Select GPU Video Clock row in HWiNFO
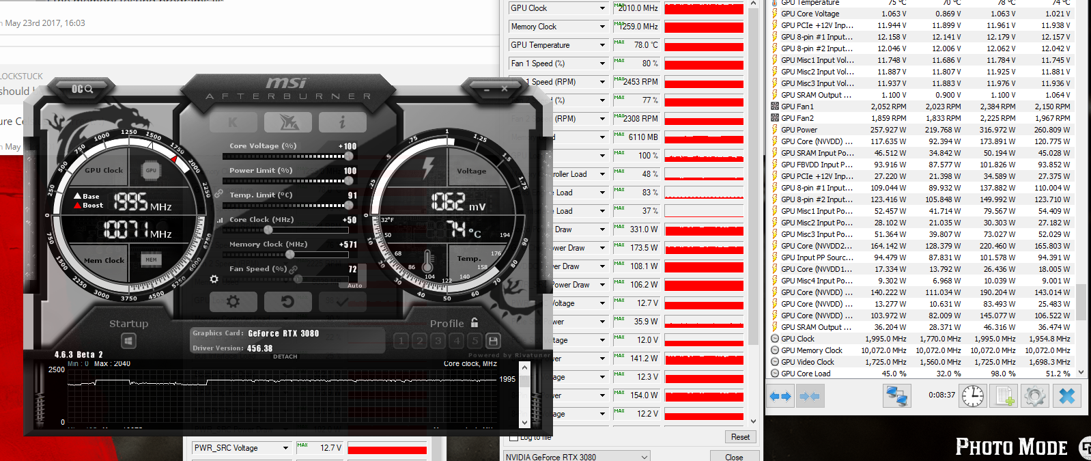The width and height of the screenshot is (1091, 461). [921, 362]
